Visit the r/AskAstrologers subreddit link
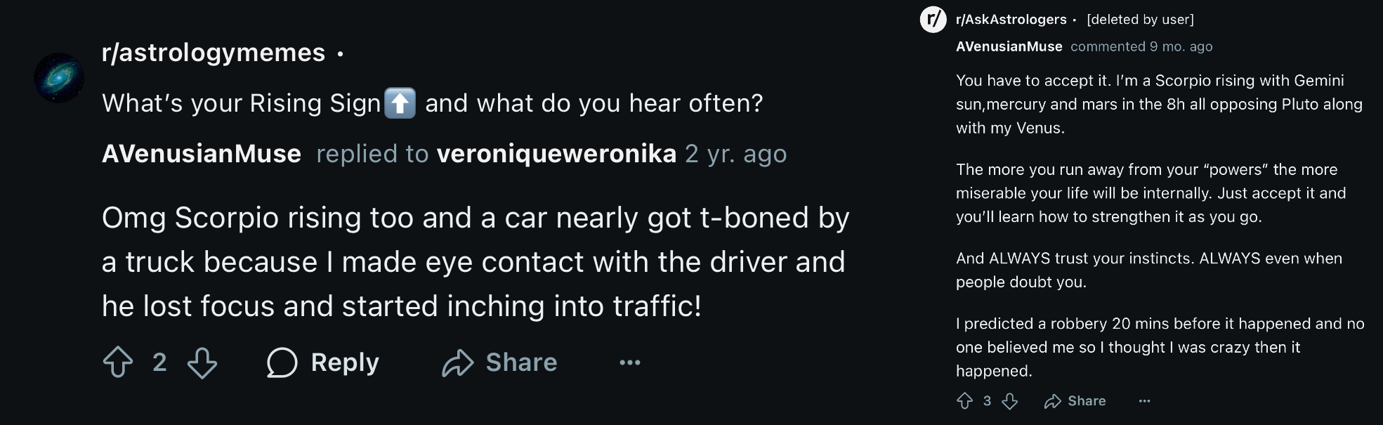This screenshot has height=425, width=1383. pyautogui.click(x=1011, y=20)
